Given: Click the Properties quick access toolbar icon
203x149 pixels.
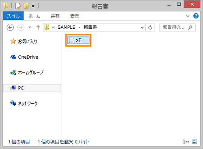Looking at the screenshot, I should click(18, 6).
